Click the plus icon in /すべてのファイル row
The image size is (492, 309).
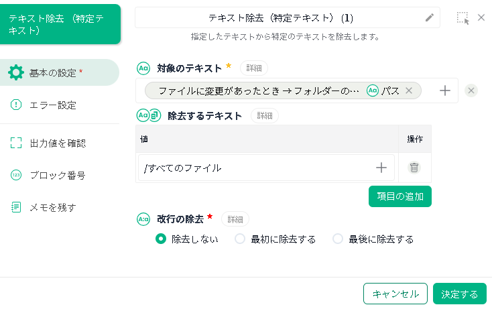[x=381, y=168]
